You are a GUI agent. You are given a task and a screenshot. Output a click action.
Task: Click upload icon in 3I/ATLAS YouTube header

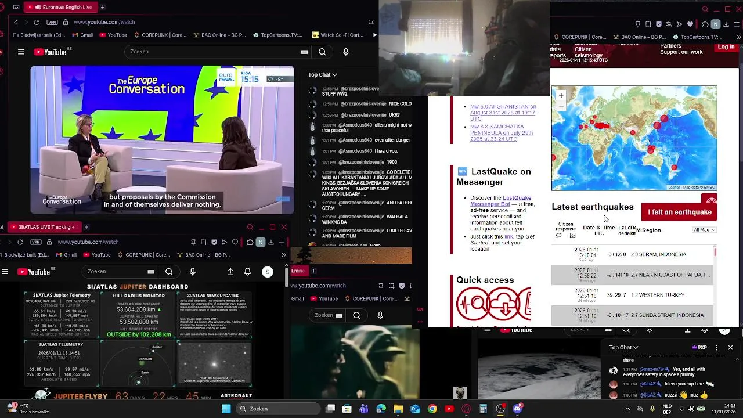point(230,272)
